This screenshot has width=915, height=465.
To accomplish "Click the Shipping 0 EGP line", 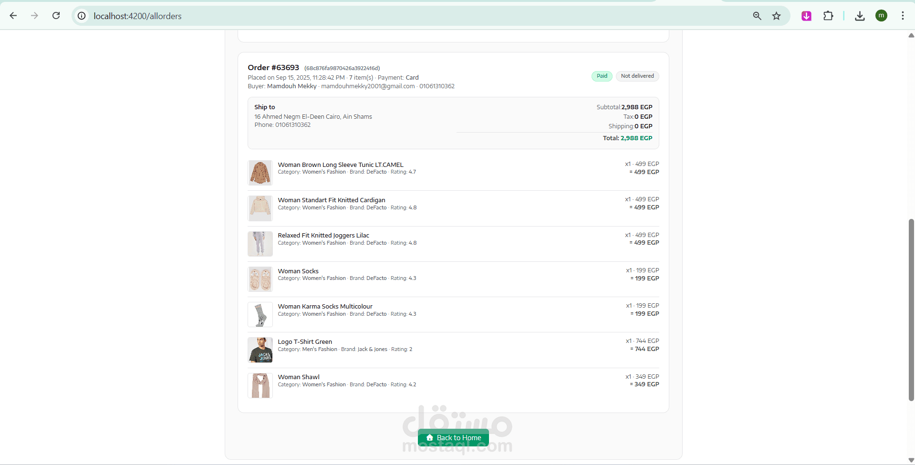I will [630, 126].
